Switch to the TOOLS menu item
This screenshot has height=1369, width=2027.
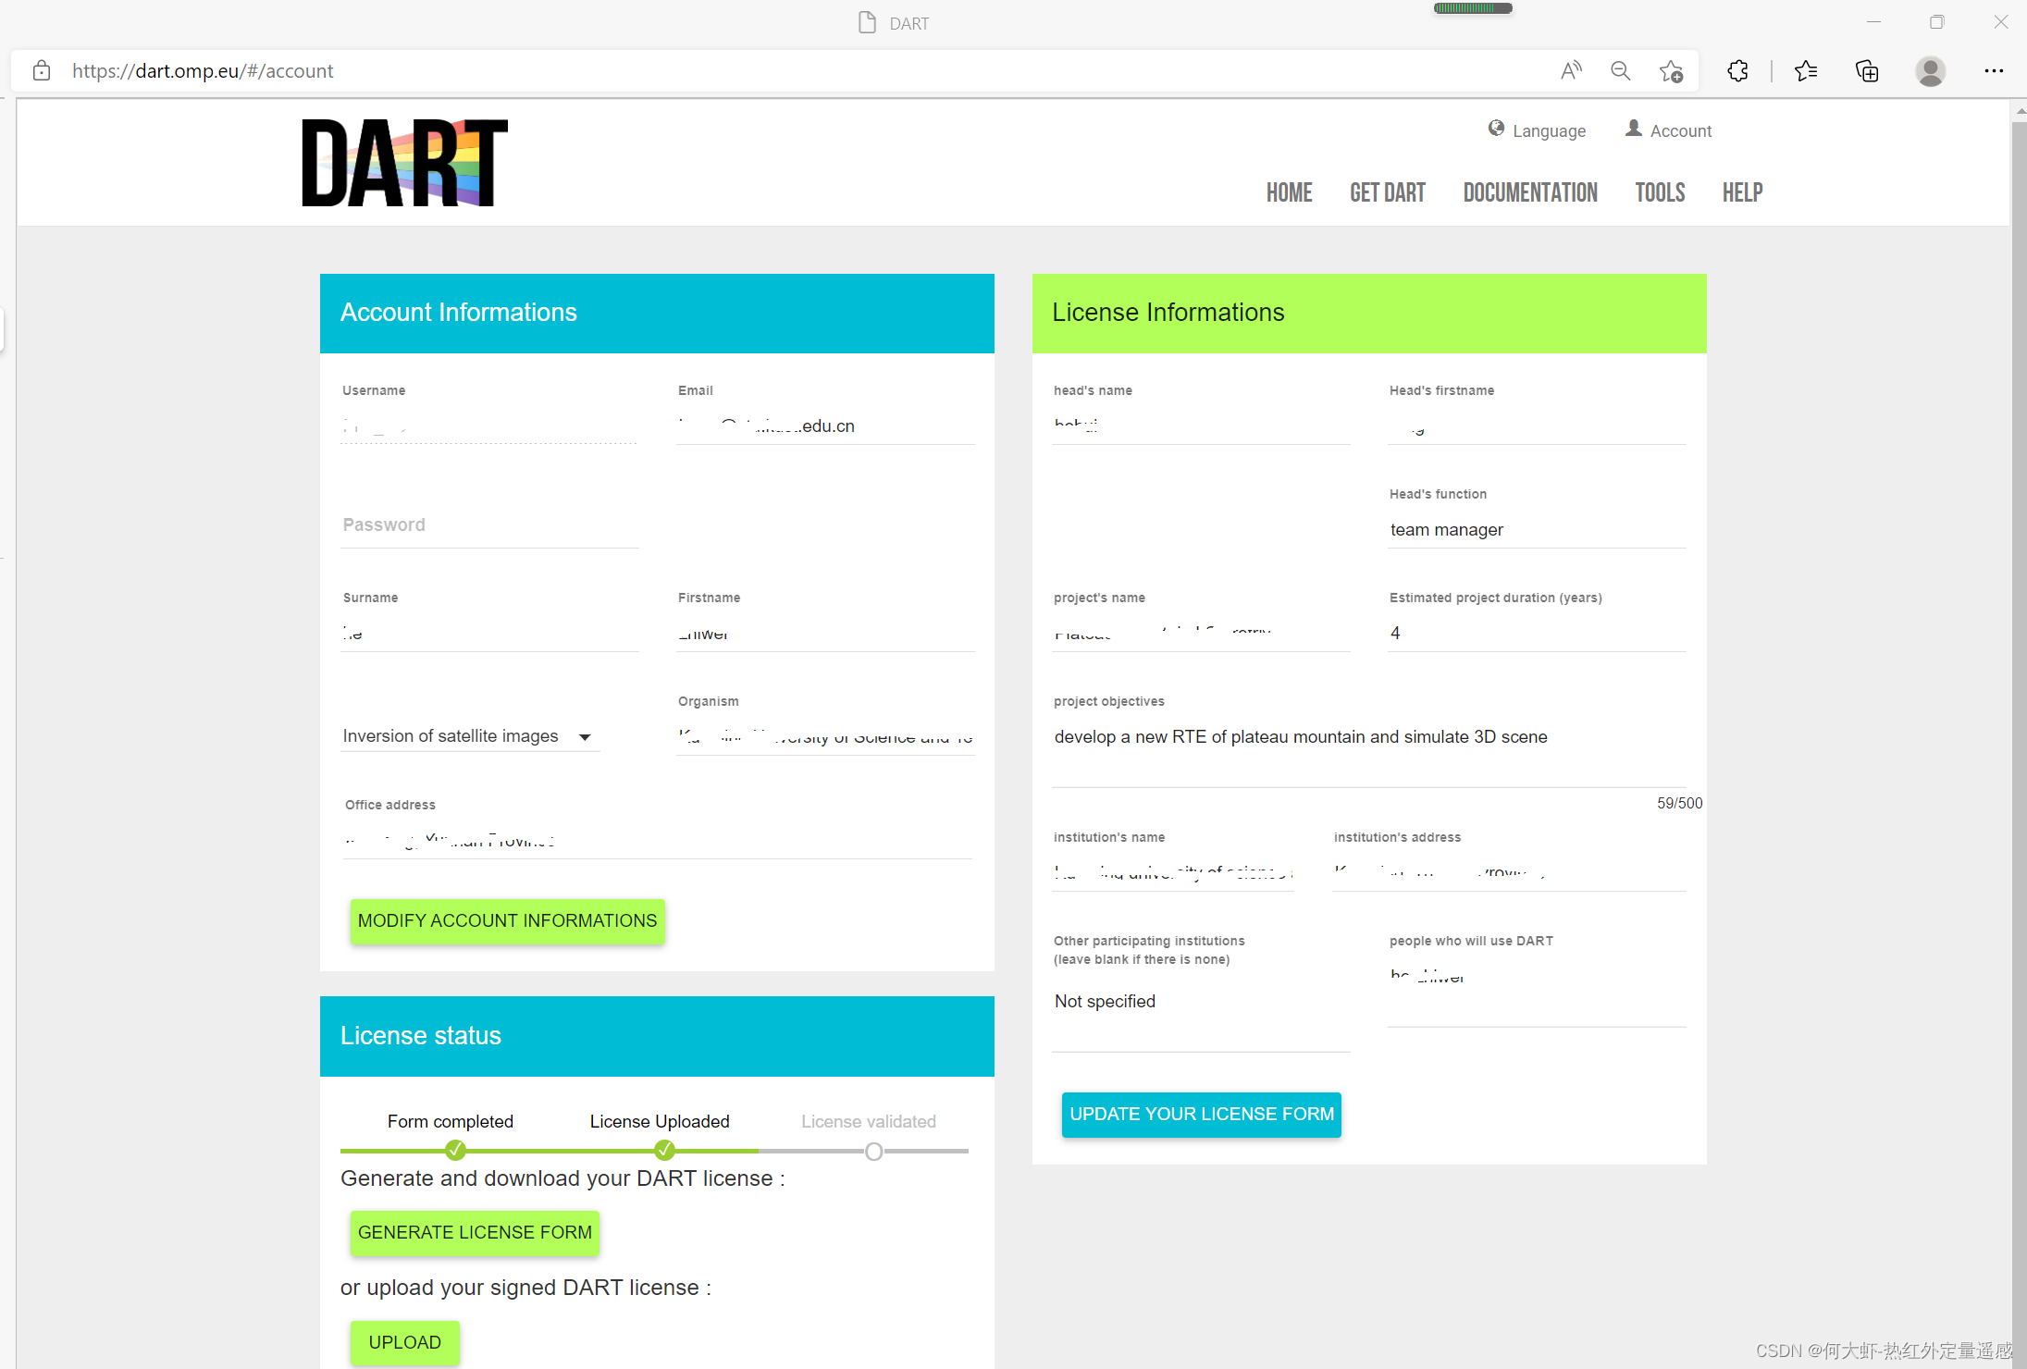[1659, 192]
